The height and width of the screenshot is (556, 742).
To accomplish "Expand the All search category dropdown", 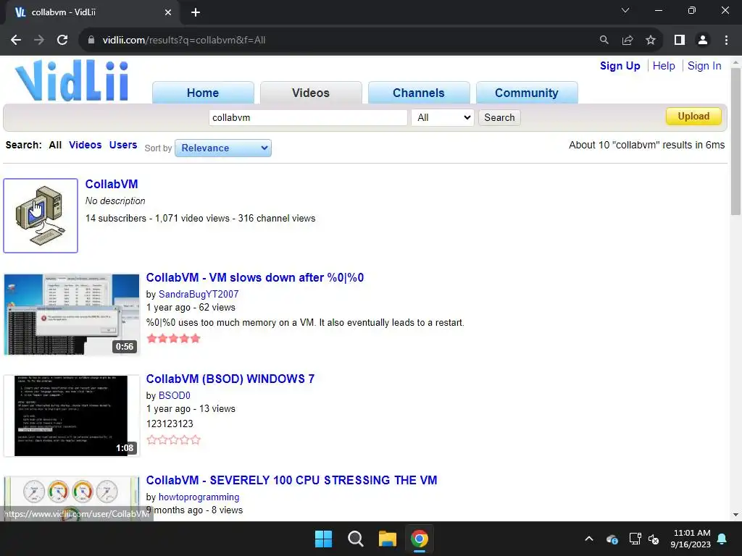I will tap(443, 118).
